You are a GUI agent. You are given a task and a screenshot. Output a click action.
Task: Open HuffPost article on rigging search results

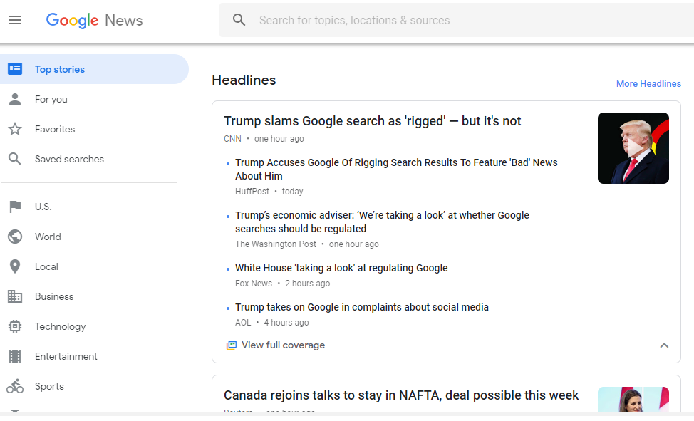[396, 169]
